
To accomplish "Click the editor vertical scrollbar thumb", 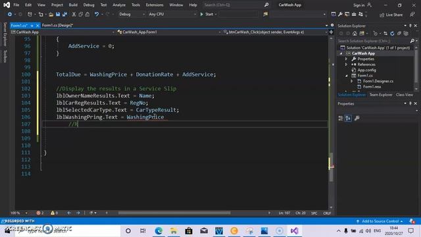I will click(x=331, y=167).
